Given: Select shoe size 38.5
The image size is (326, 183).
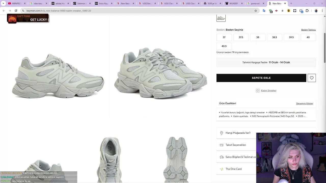Looking at the screenshot, I should 275,37.
